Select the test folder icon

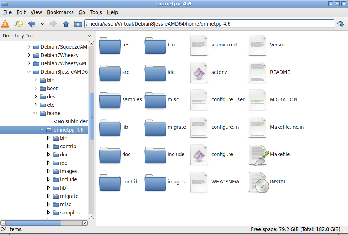click(110, 45)
